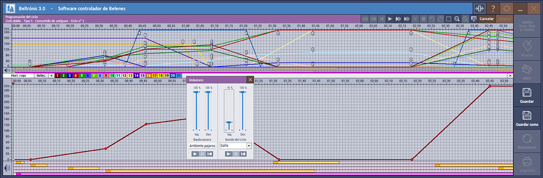
Task: Click the Cancelar button
Action: 487,19
